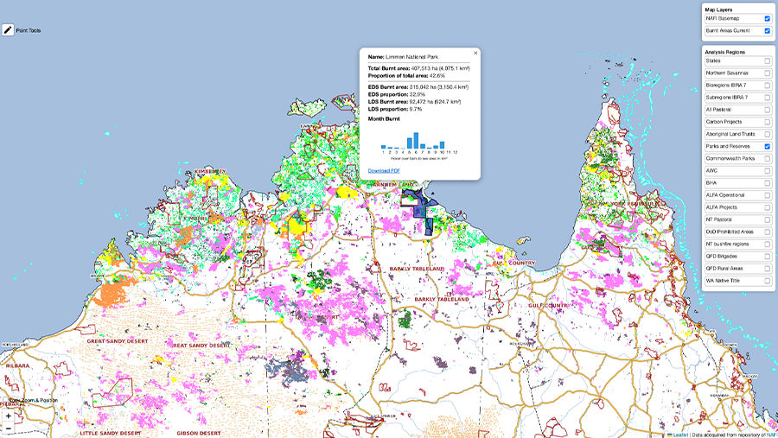This screenshot has height=438, width=778.
Task: Disable the NAFI Basemap layer
Action: [768, 18]
